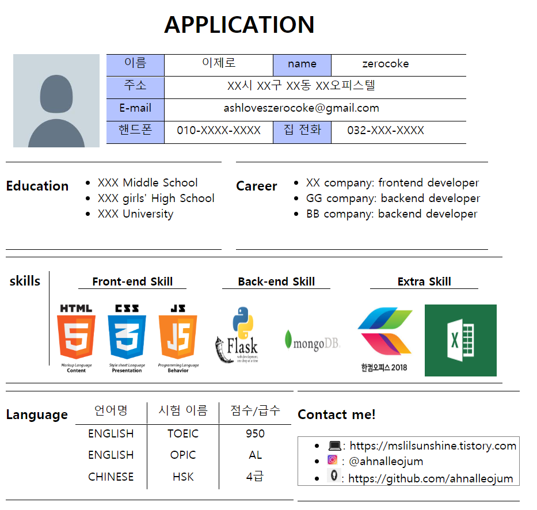Screen dimensions: 537x510
Task: Click the 점수/급수 column header
Action: 255,410
